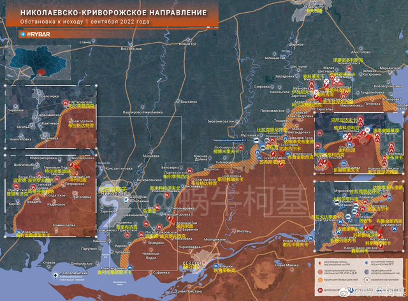
Task: Click the Чернобаевка label
Action: tap(189, 247)
